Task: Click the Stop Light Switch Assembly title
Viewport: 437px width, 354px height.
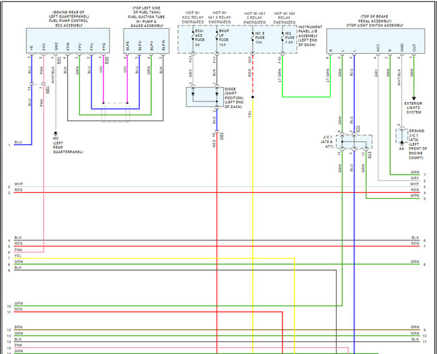Action: click(x=375, y=21)
